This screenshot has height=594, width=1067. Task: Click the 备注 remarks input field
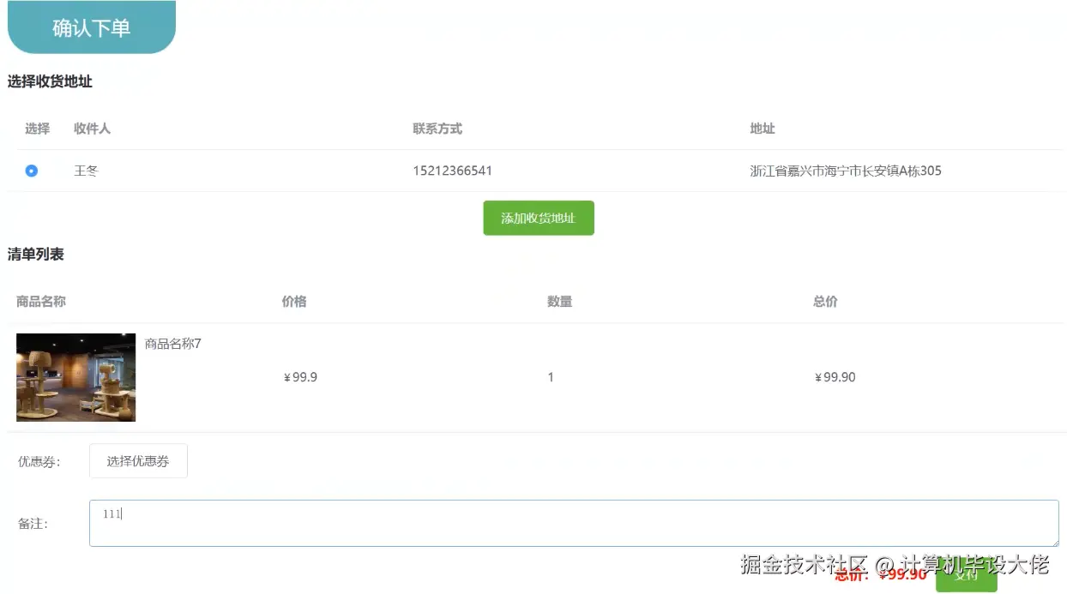pyautogui.click(x=343, y=523)
